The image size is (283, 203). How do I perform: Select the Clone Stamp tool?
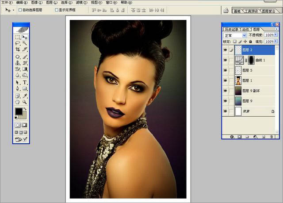tap(17, 63)
